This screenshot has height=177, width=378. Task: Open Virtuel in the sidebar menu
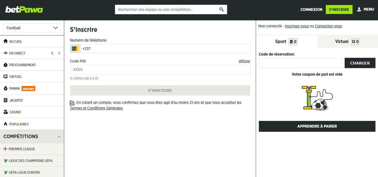[32, 76]
